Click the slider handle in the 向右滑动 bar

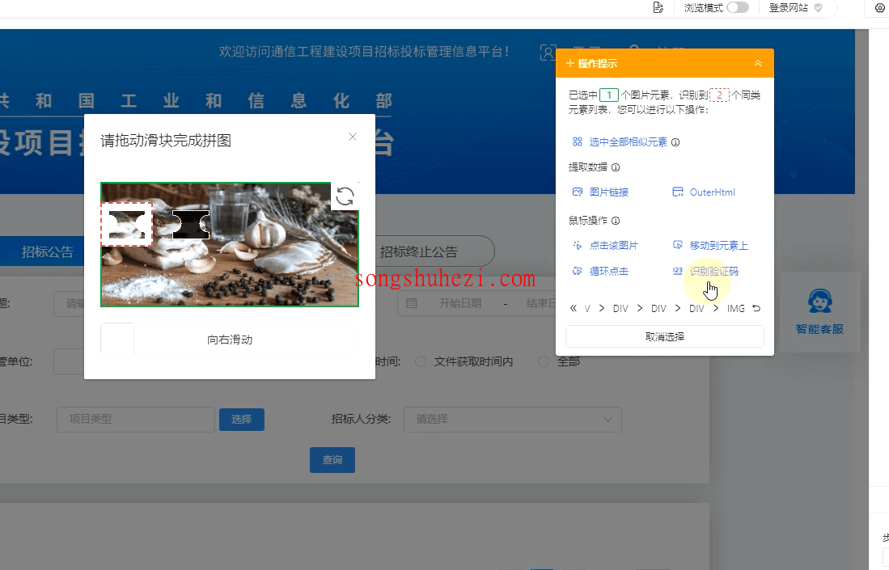117,340
